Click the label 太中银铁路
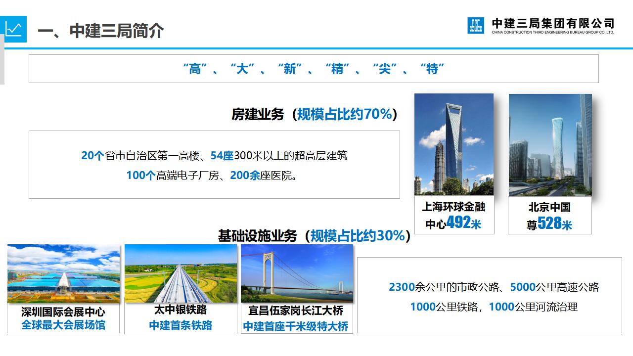This screenshot has height=356, width=633. tap(181, 310)
